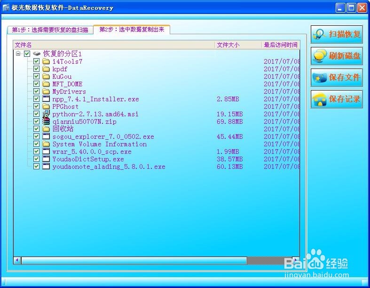This screenshot has height=288, width=370.
Task: Click the wrar_5.40.0.0_scp.exe file icon
Action: [46, 151]
